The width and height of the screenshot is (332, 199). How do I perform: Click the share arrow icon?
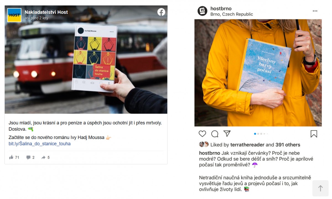coord(43,157)
